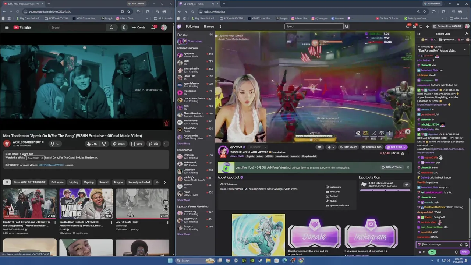Image resolution: width=471 pixels, height=265 pixels.
Task: Select the 'Recently uploaded' filter chip
Action: click(139, 182)
